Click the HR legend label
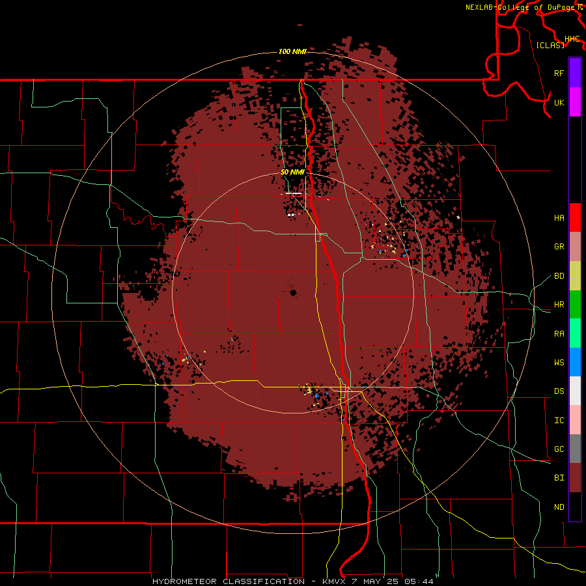 click(559, 305)
